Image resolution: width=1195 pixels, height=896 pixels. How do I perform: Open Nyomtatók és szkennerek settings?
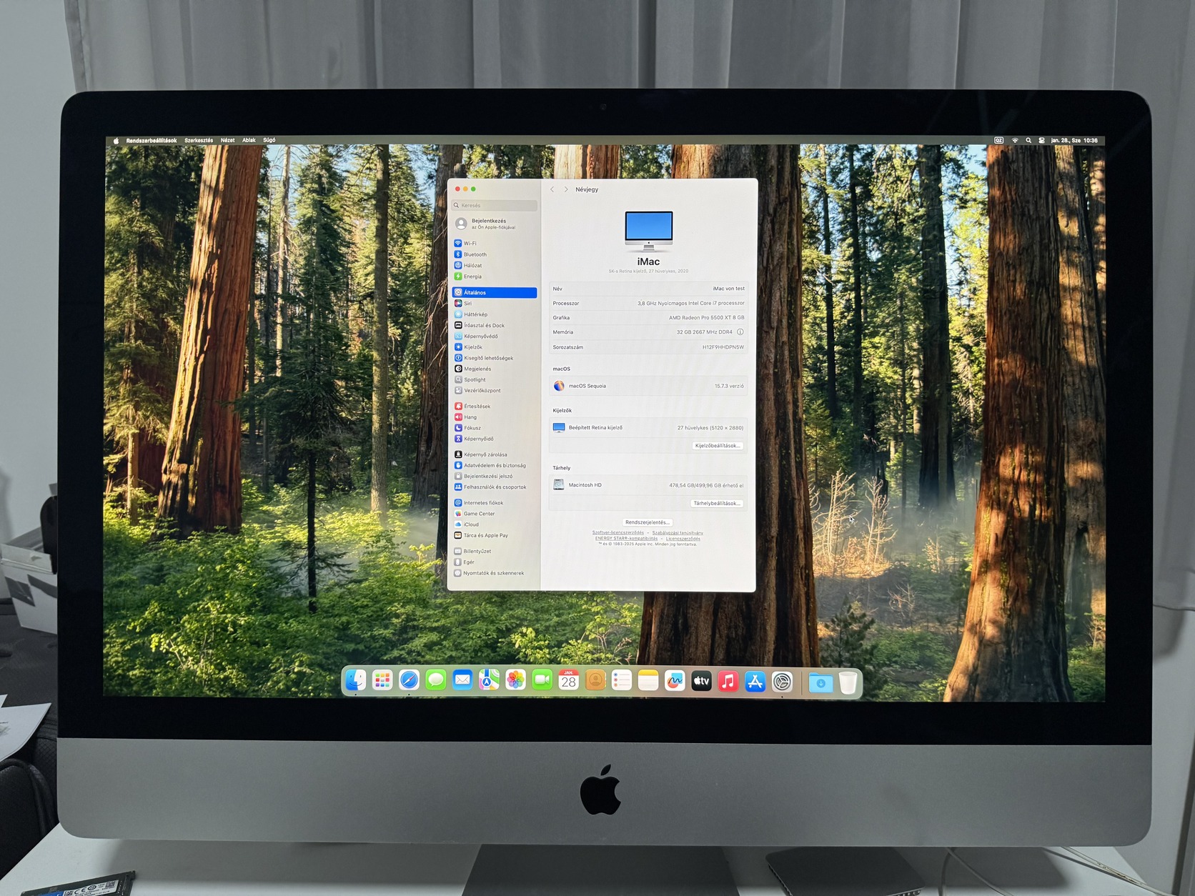[x=495, y=573]
